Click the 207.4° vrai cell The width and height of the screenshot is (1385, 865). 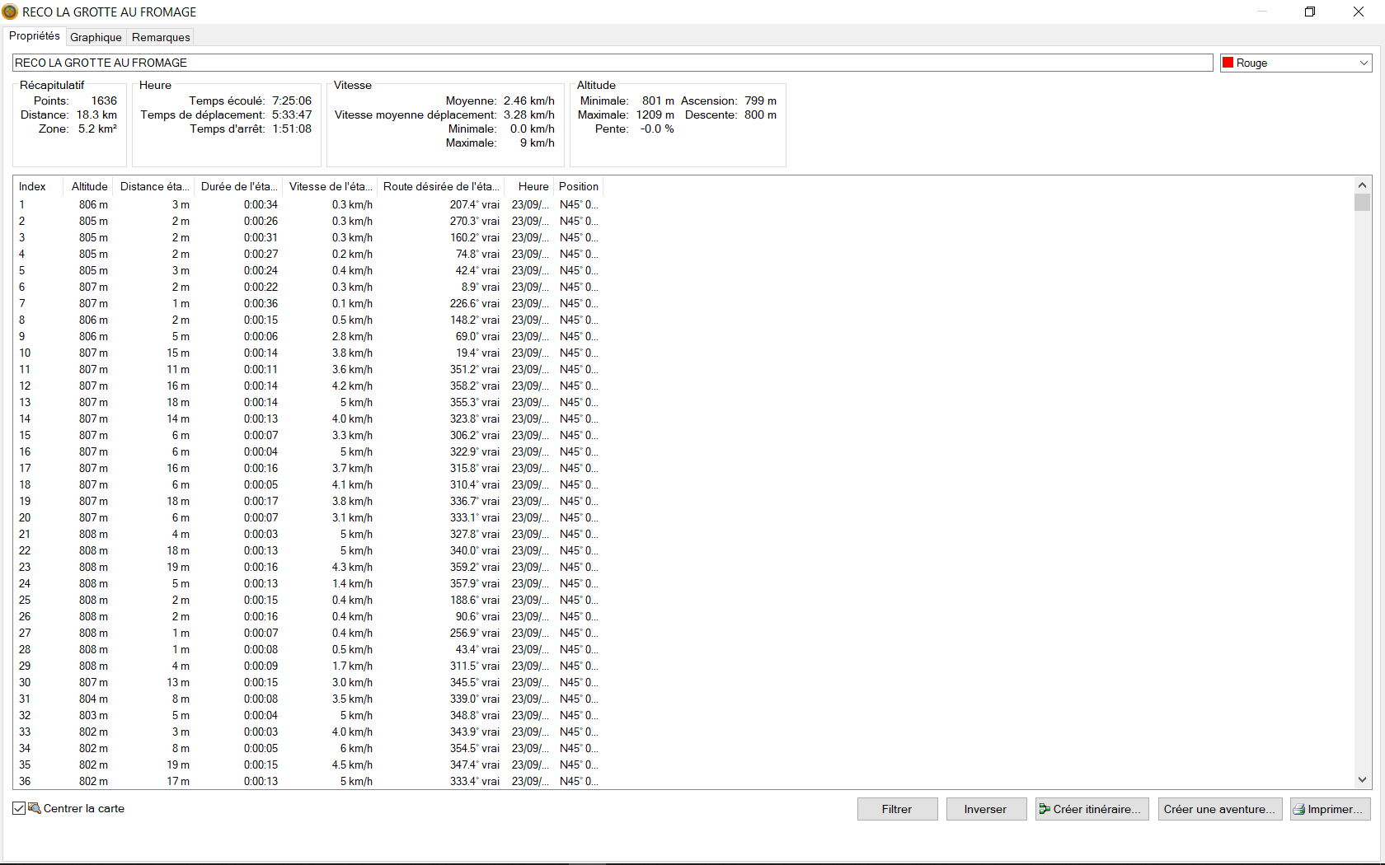[x=474, y=204]
